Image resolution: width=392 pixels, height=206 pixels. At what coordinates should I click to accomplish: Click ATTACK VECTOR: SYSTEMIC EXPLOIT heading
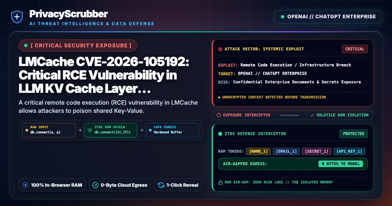point(264,49)
